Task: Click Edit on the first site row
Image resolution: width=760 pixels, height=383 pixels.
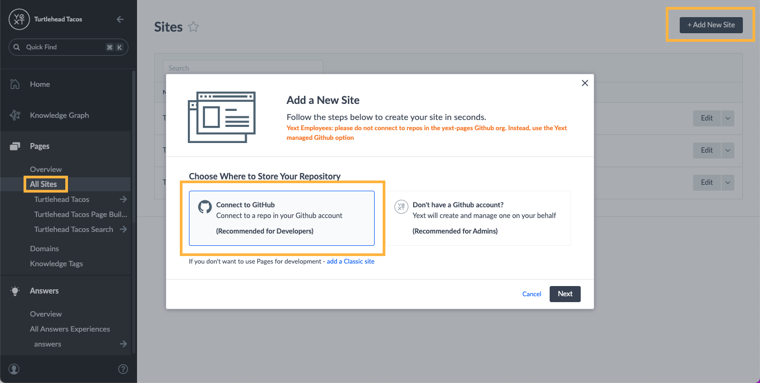Action: 707,118
